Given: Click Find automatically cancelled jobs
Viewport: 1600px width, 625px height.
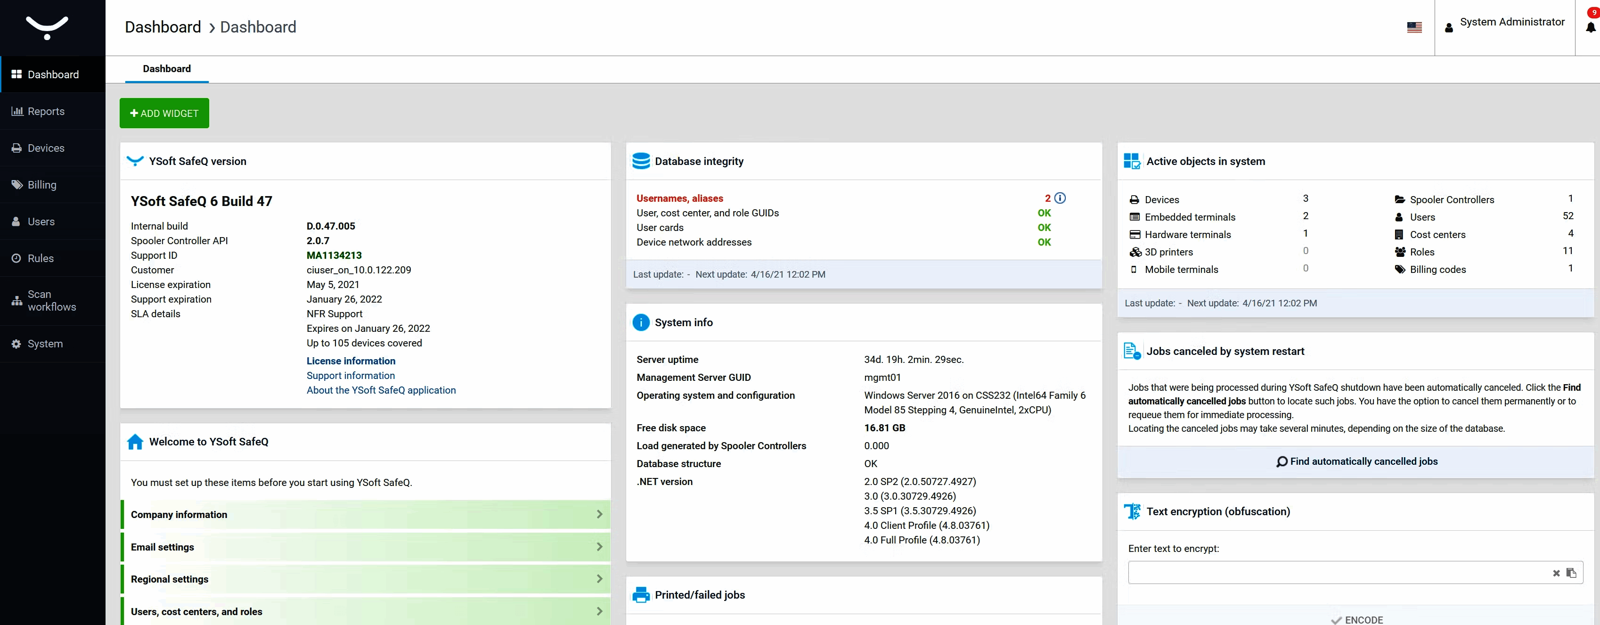Looking at the screenshot, I should click(1356, 461).
